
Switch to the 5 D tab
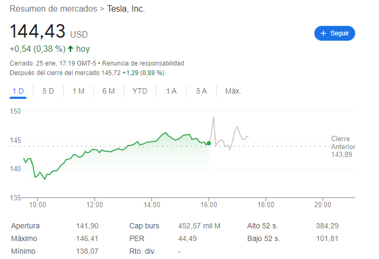click(x=48, y=91)
